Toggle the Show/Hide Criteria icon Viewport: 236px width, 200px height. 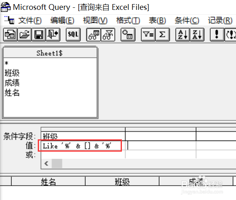point(108,34)
